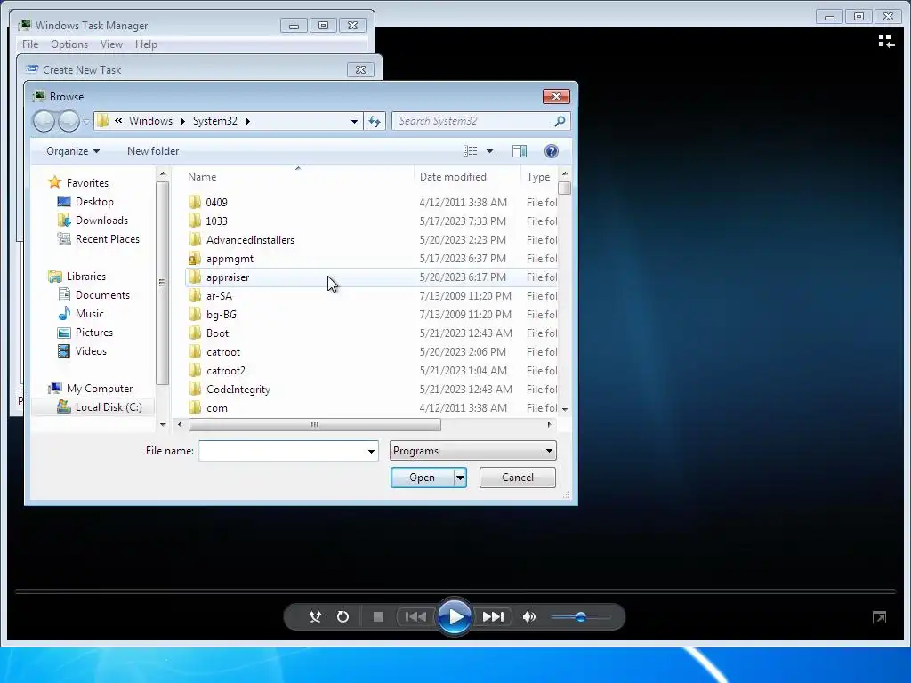Open recent locations dropdown arrow

click(x=86, y=121)
